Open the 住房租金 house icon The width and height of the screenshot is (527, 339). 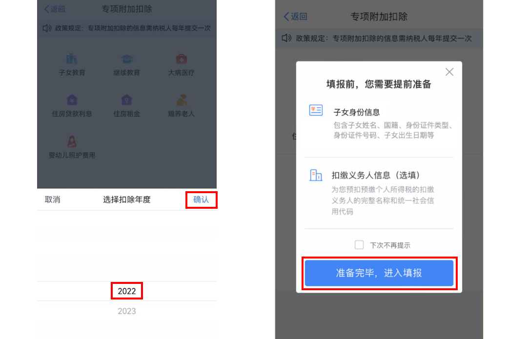click(126, 100)
